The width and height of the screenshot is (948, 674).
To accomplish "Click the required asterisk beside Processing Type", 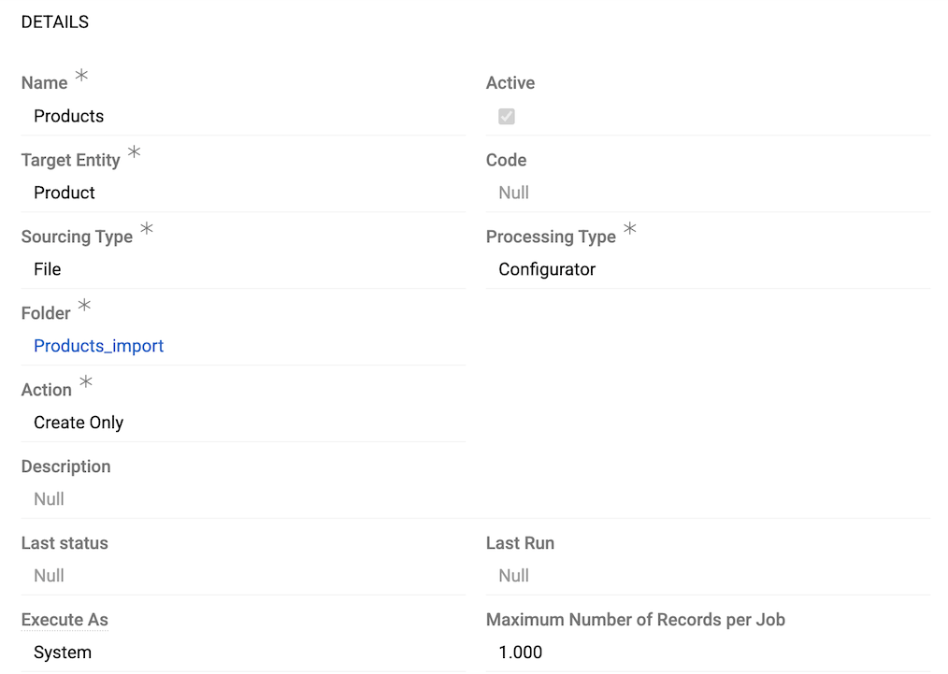I will pyautogui.click(x=630, y=230).
